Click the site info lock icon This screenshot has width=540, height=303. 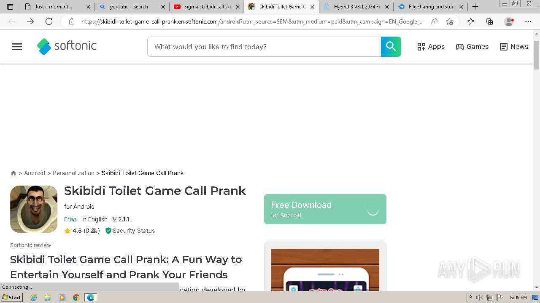click(x=72, y=21)
